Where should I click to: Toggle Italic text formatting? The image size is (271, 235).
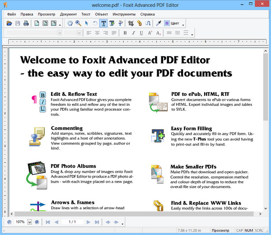[133, 33]
